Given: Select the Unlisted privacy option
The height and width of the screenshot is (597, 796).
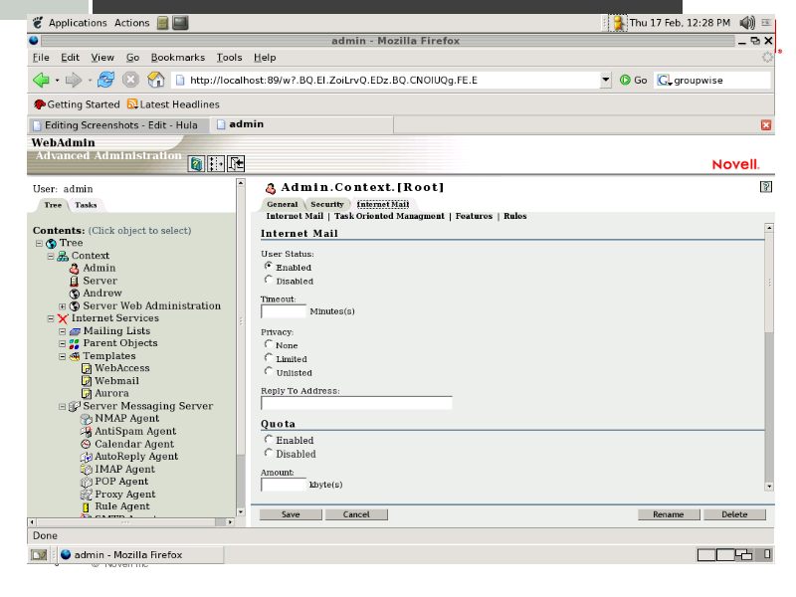Looking at the screenshot, I should click(269, 371).
